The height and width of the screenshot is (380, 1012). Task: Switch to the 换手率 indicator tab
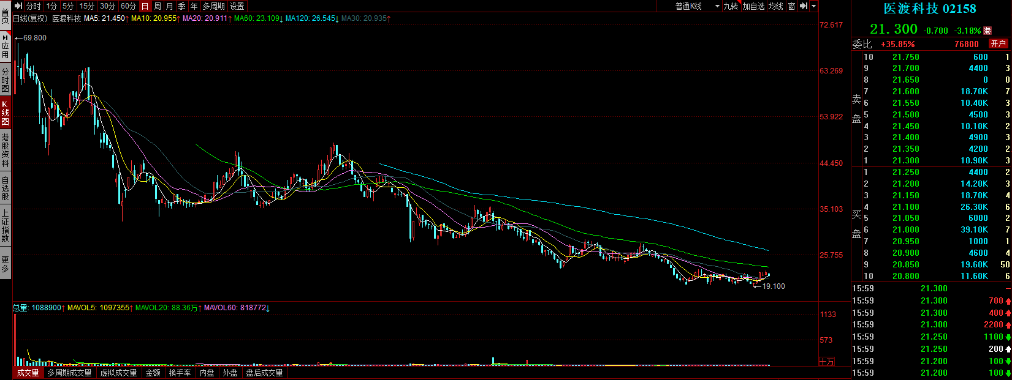point(180,373)
